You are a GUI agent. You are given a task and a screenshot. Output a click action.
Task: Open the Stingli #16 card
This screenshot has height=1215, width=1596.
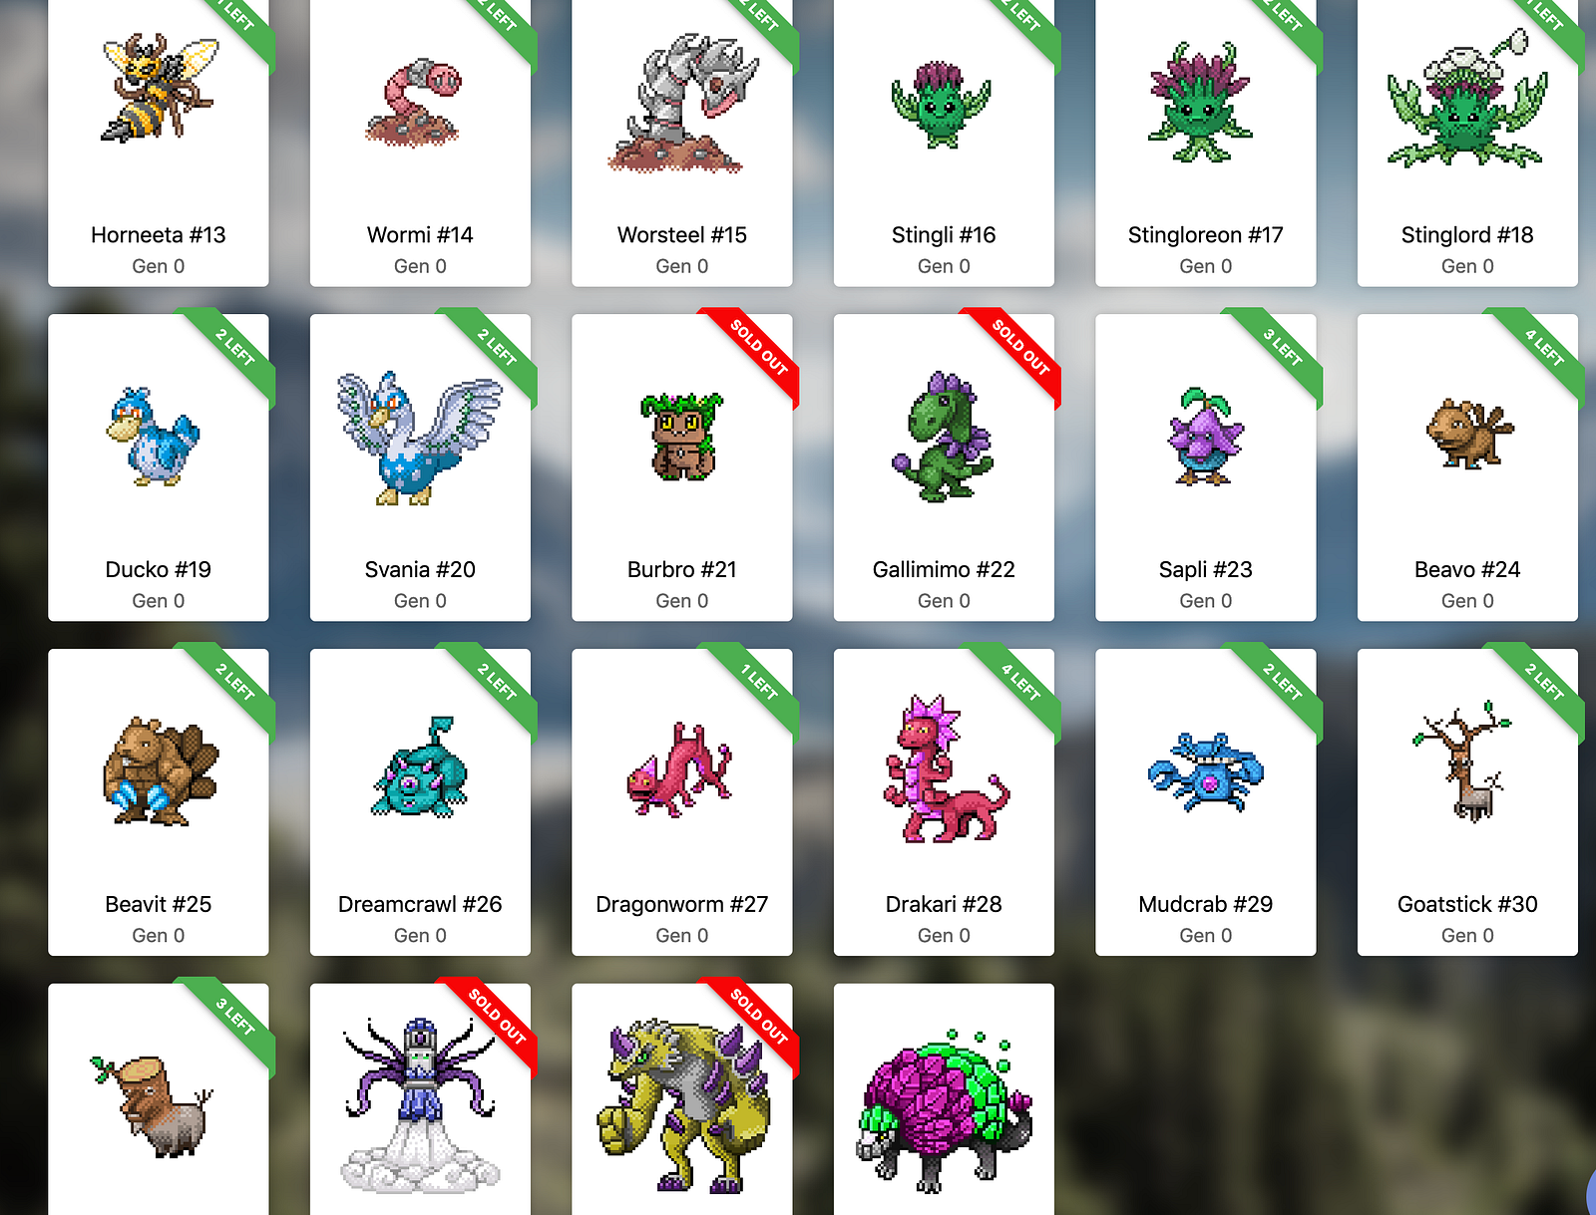point(944,142)
